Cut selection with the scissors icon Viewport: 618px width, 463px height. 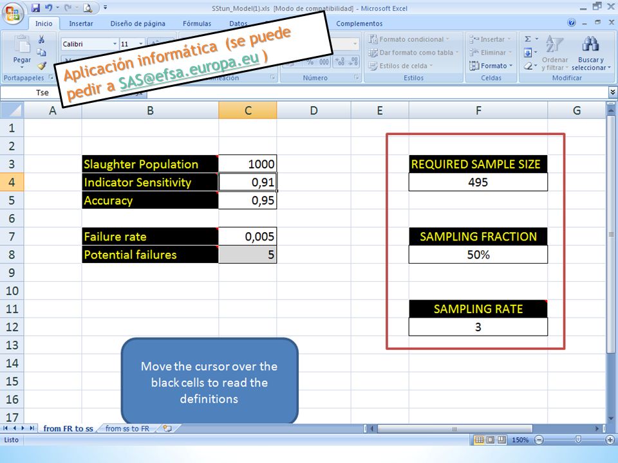[x=41, y=39]
